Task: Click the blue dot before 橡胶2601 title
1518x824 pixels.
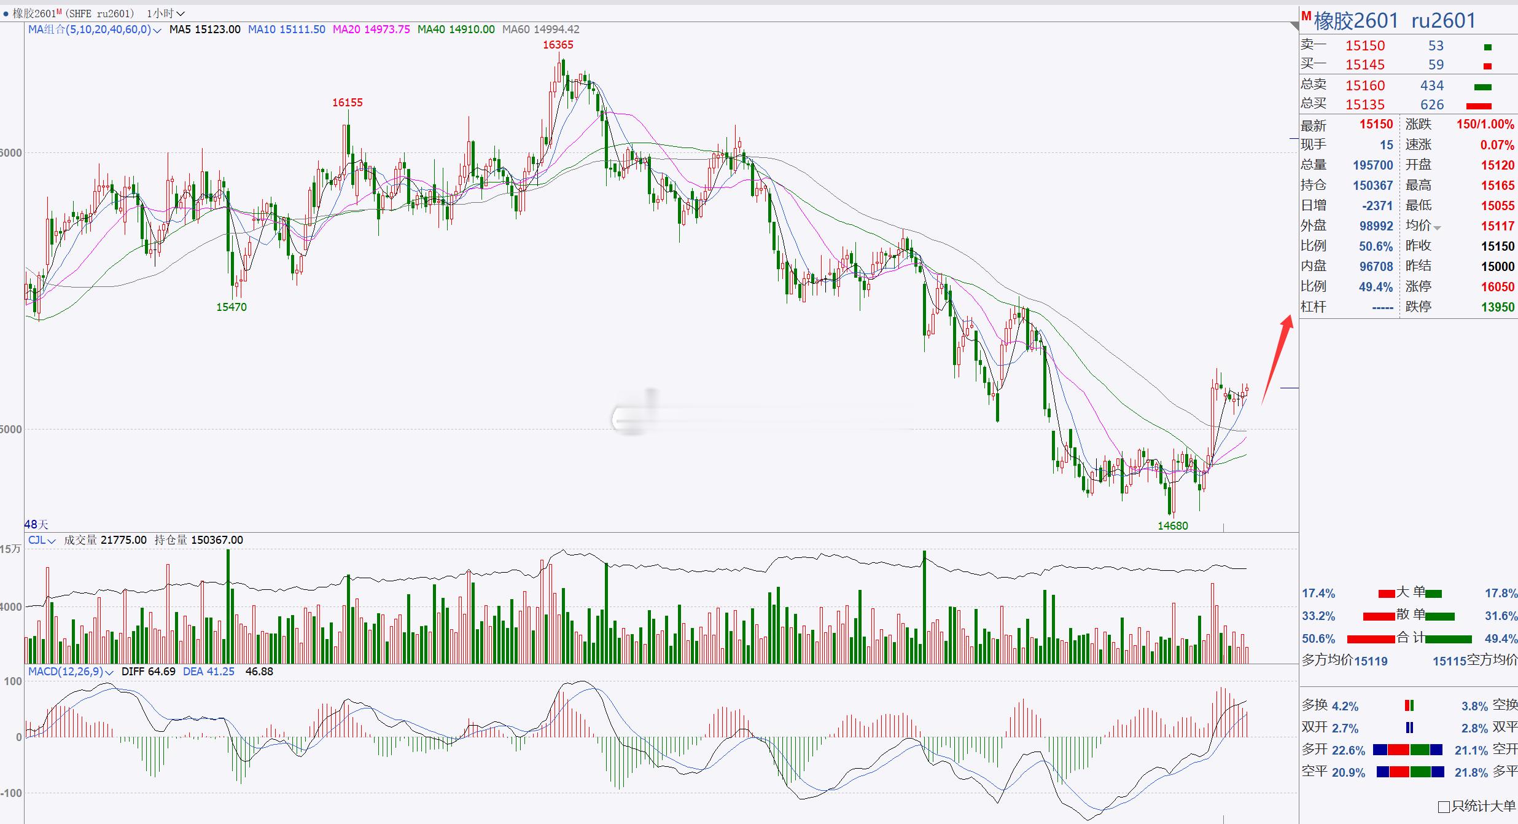Action: tap(6, 14)
